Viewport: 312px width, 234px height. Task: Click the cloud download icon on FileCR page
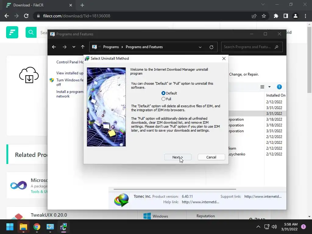[29, 75]
